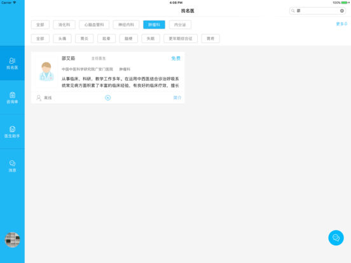Select the 头痛 symptom filter
This screenshot has height=263, width=351.
click(62, 39)
